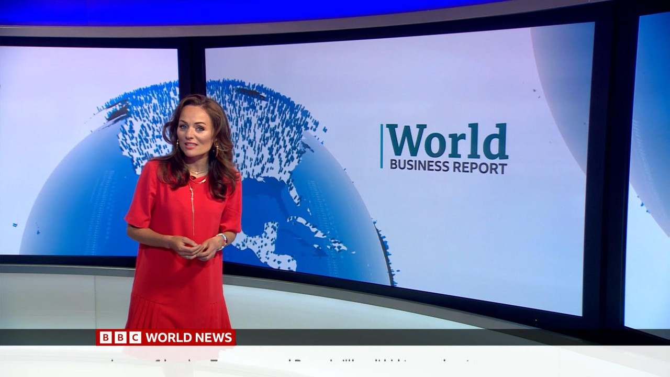
Task: Click the 'World' title text on studio screen
Action: point(447,141)
